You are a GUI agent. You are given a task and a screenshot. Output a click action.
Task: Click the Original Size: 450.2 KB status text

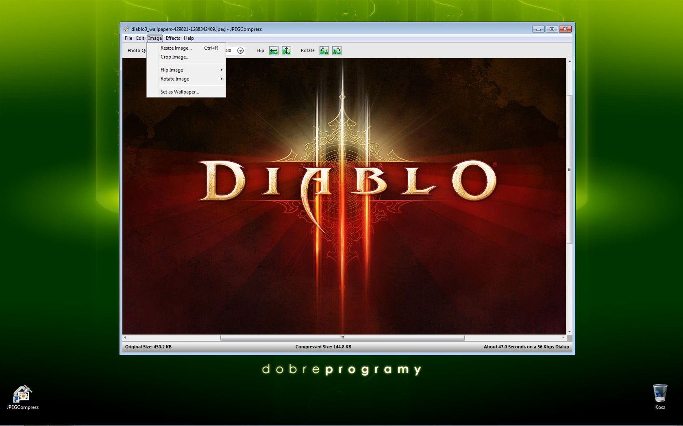(x=148, y=347)
